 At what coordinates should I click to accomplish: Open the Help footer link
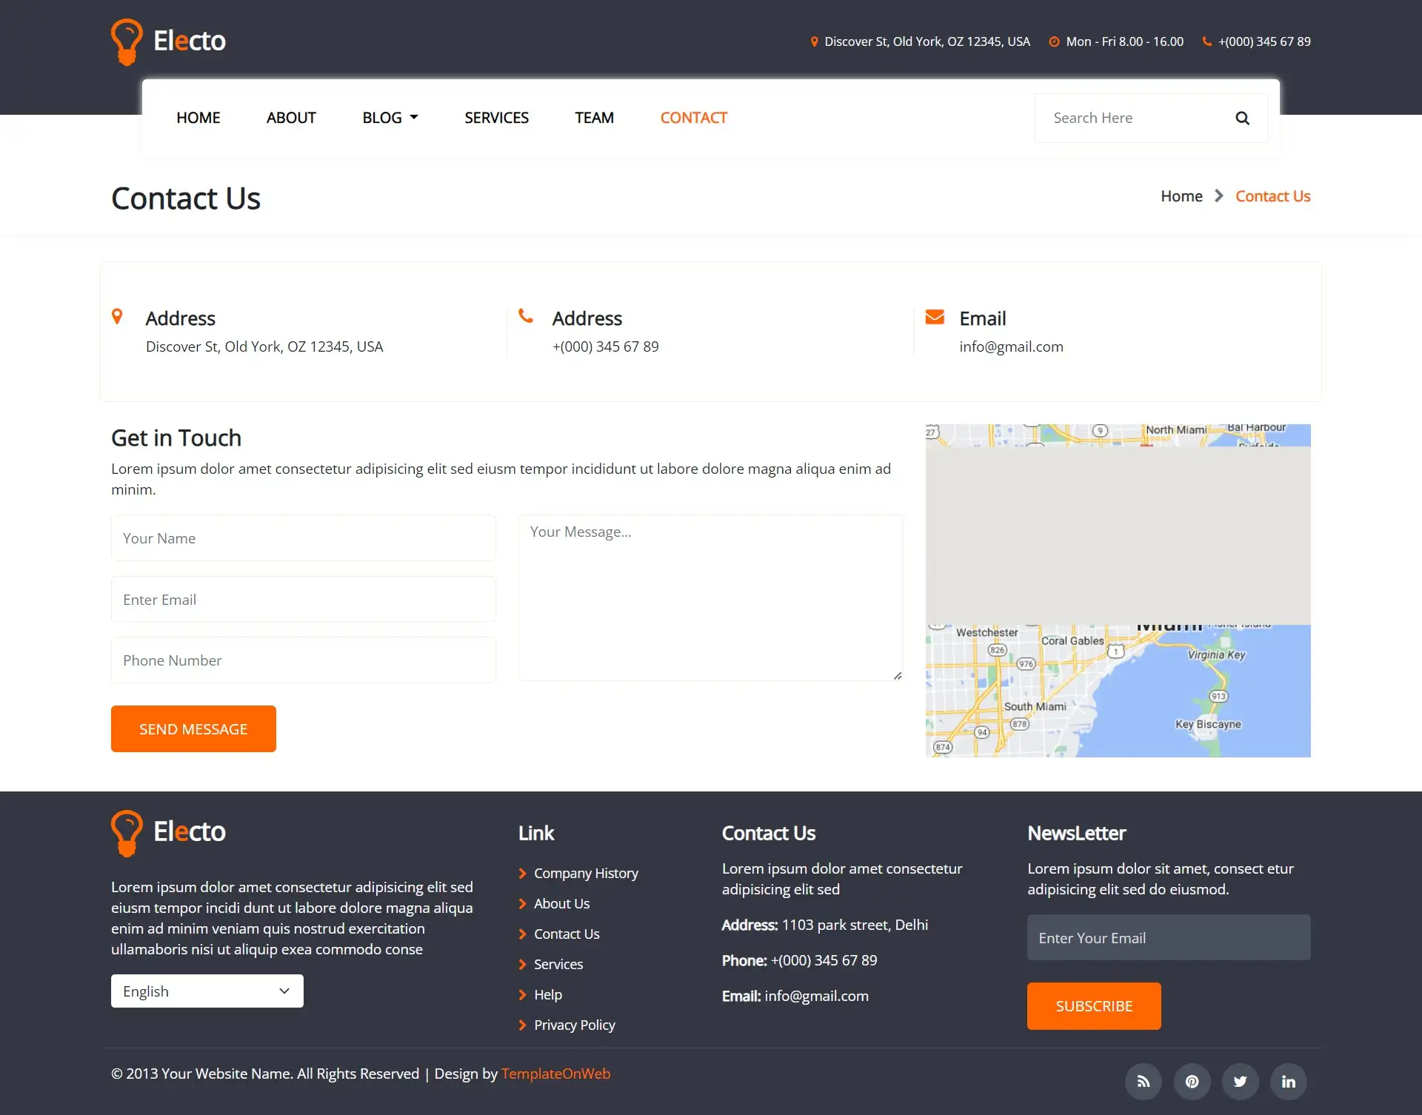548,995
